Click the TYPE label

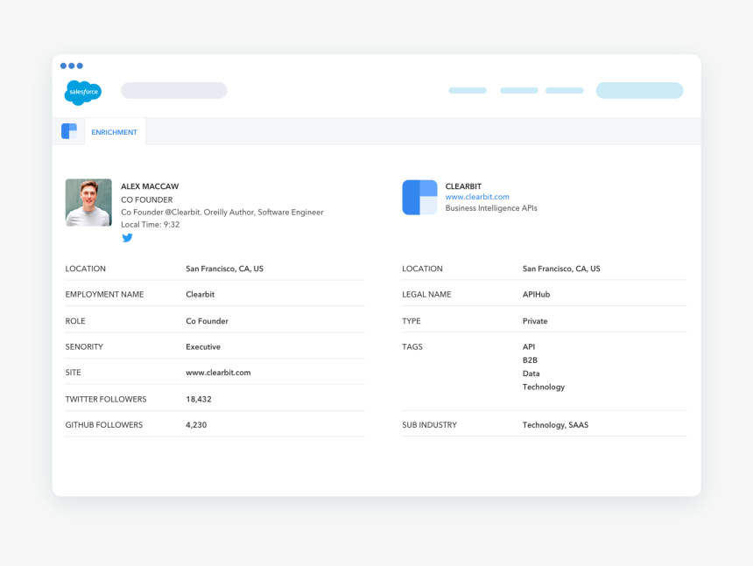coord(412,321)
